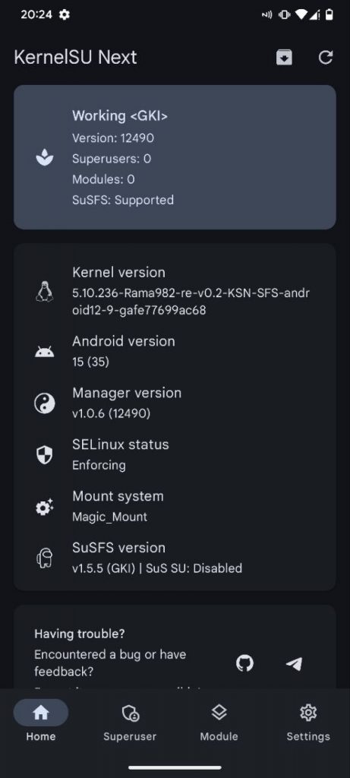350x778 pixels.
Task: Tap the install archive icon in header
Action: (x=284, y=58)
